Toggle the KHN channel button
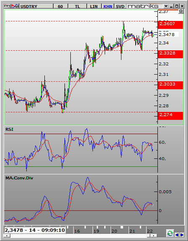 108,6
